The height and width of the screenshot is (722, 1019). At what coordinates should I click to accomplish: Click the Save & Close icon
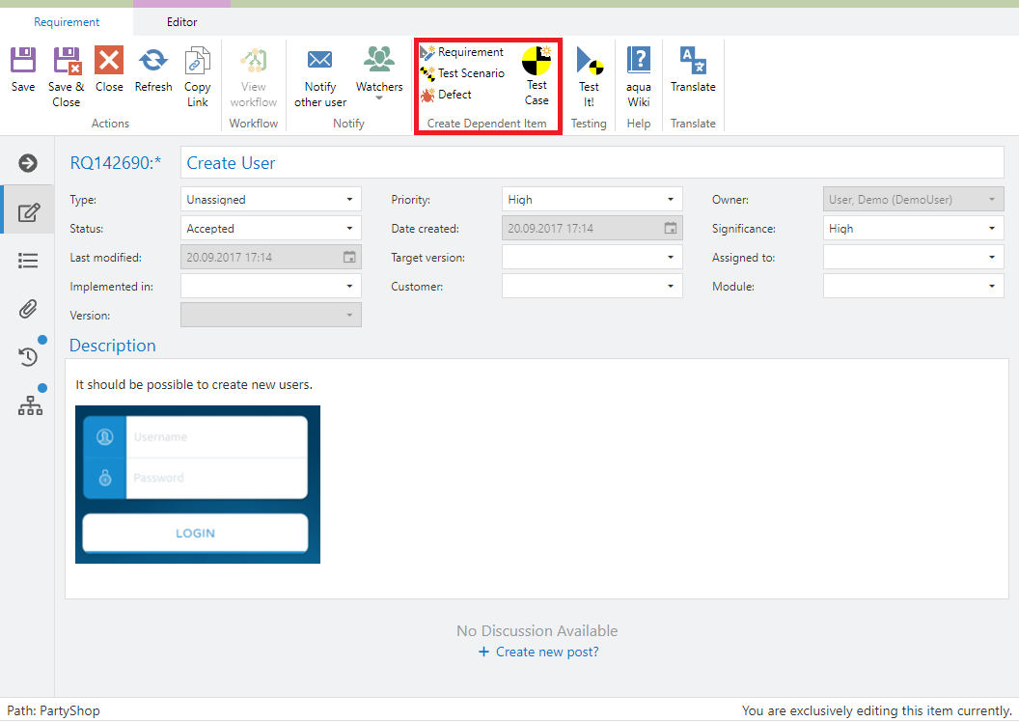(67, 62)
